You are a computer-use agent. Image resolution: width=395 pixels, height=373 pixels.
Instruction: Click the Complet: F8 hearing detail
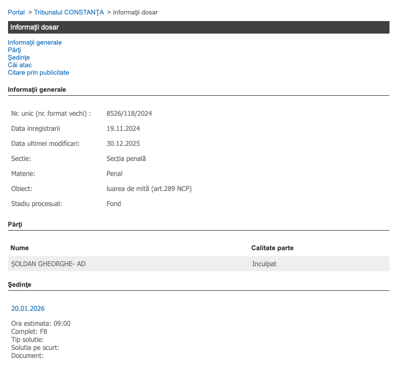pyautogui.click(x=29, y=331)
